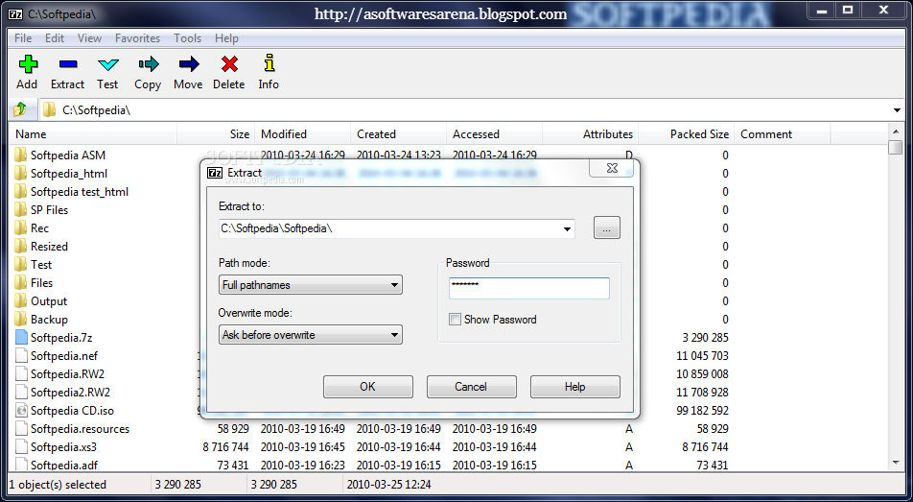Click the Softpedia.7z archive file icon
The image size is (913, 502).
click(21, 337)
